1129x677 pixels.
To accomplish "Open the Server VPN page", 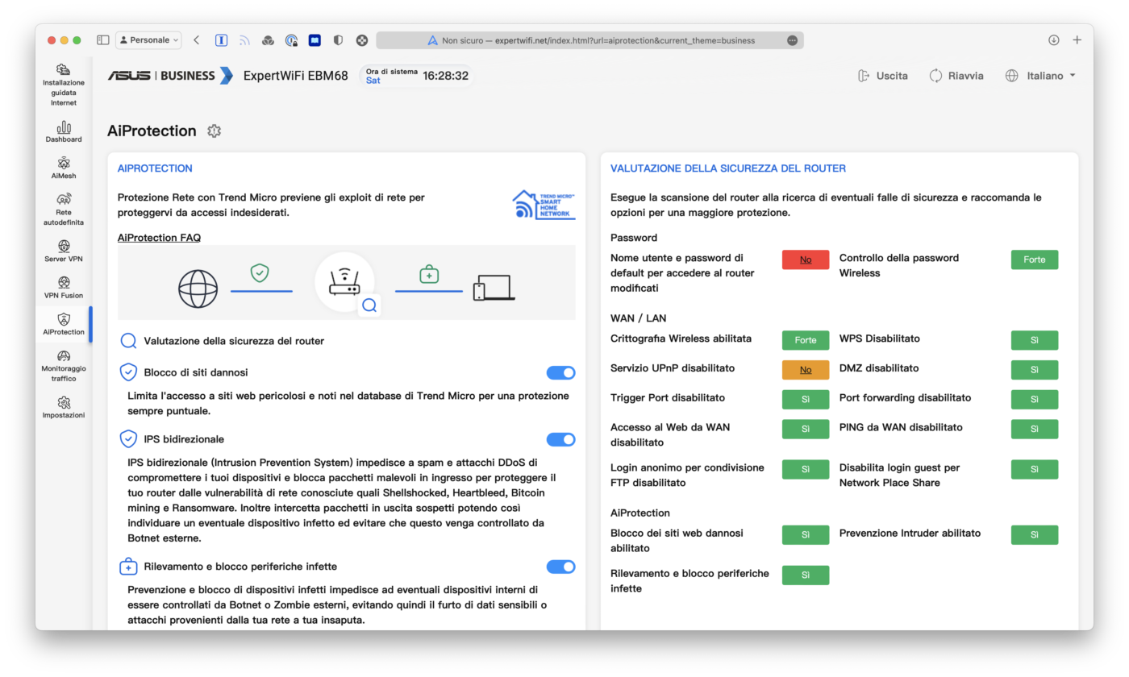I will pos(64,251).
